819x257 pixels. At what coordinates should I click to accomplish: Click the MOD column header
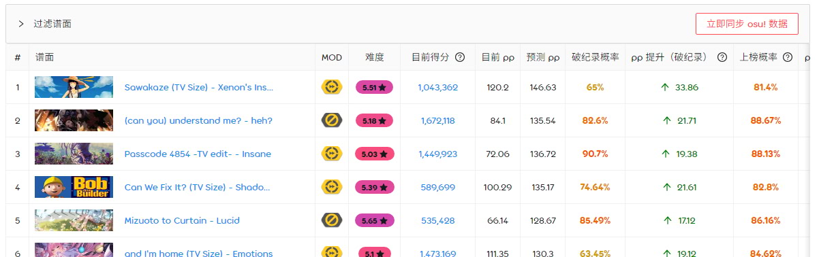[332, 57]
